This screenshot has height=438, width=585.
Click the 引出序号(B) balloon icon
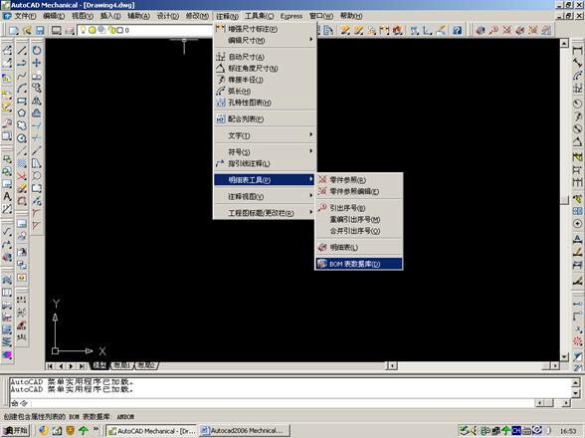[x=322, y=208]
